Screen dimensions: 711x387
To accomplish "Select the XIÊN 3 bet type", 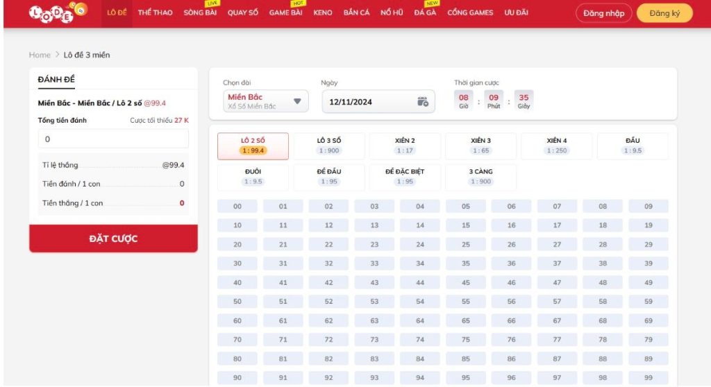I will coord(480,146).
